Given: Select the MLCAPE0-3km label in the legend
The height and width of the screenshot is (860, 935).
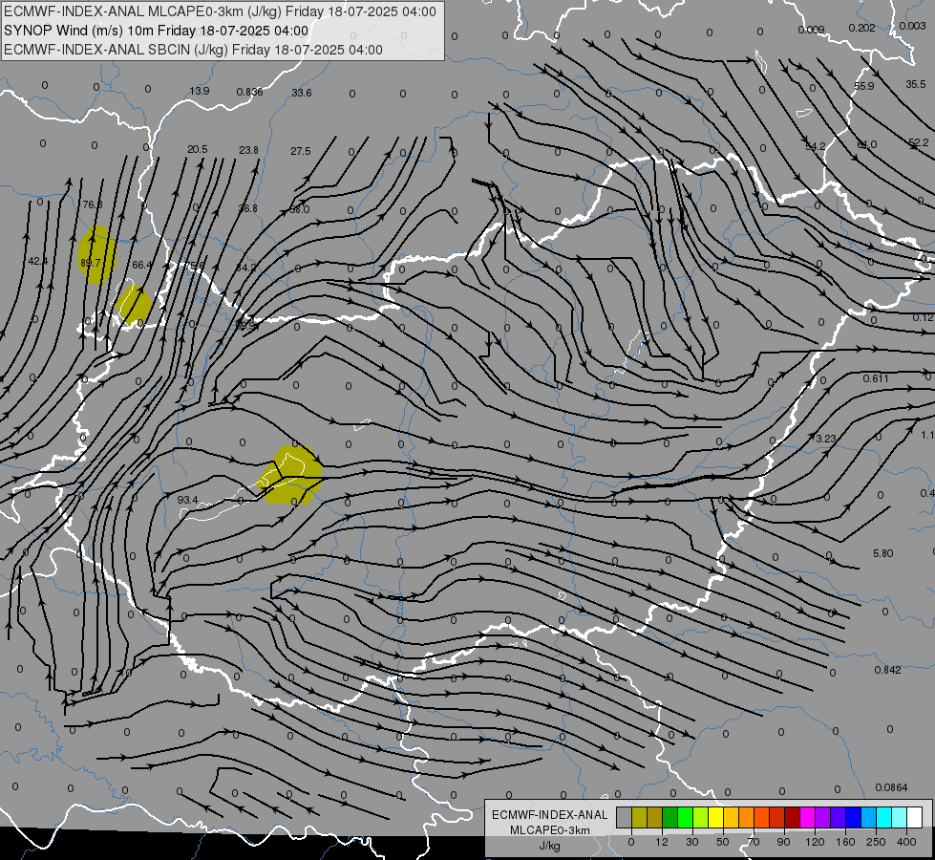Looking at the screenshot, I should [550, 830].
